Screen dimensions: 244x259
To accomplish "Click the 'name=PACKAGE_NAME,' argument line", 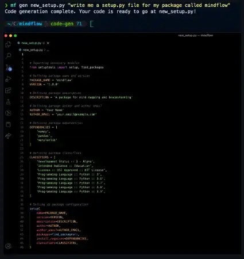I will [52, 213].
